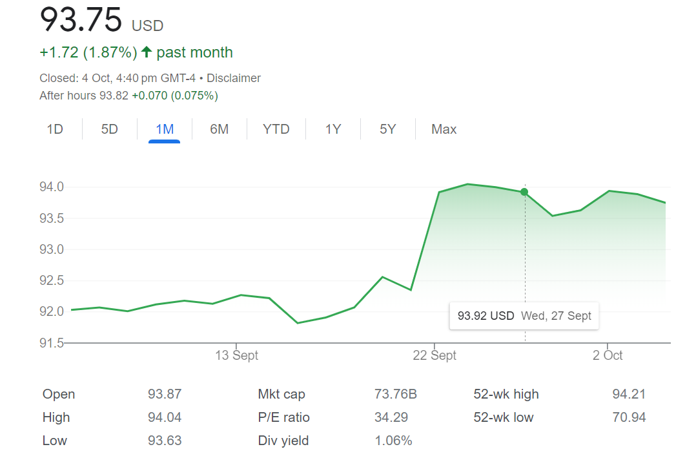Click the 13 Sept axis label
Image resolution: width=696 pixels, height=469 pixels.
pos(236,355)
